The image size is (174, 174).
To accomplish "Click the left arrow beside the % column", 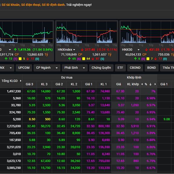I will 142,84.
